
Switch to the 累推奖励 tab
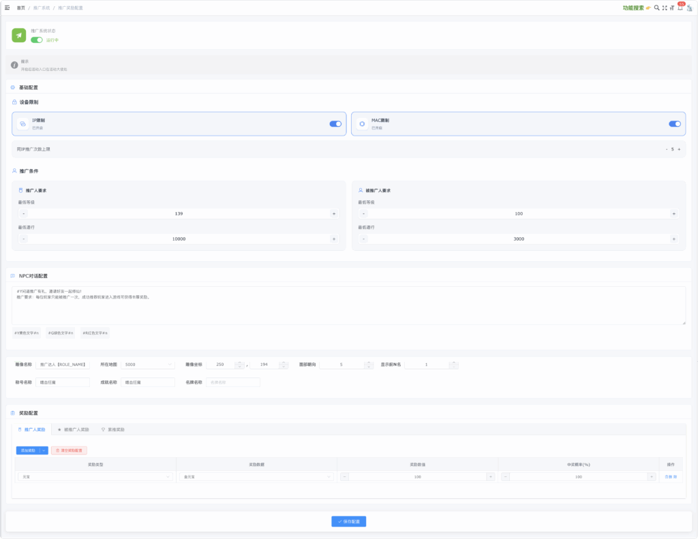tap(112, 430)
